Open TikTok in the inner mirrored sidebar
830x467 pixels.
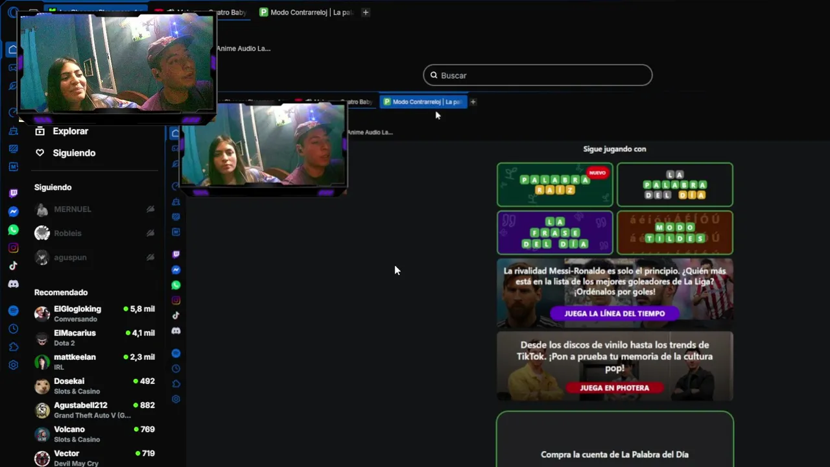point(176,315)
